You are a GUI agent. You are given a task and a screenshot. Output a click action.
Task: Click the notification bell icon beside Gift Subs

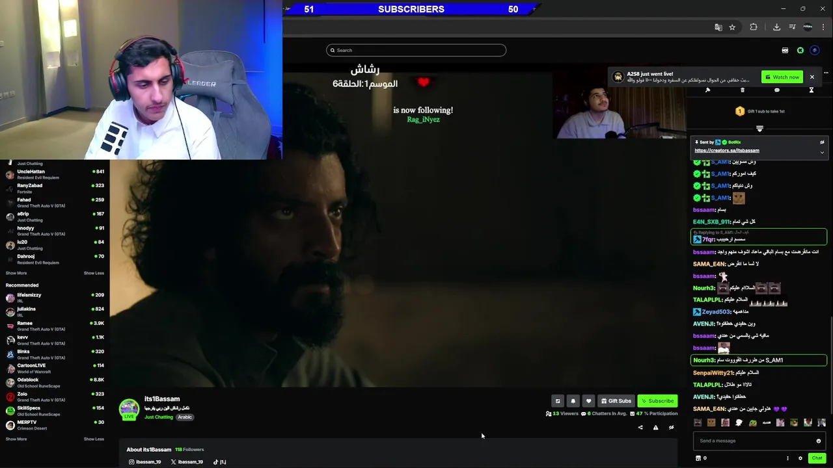(573, 401)
